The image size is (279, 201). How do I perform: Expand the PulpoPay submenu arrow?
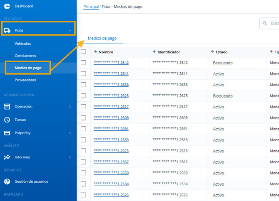[70, 133]
